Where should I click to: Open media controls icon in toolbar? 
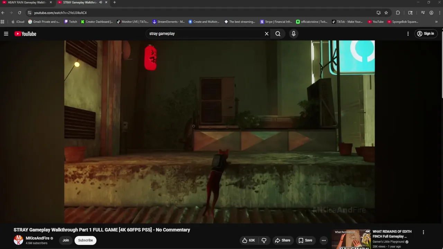[423, 13]
